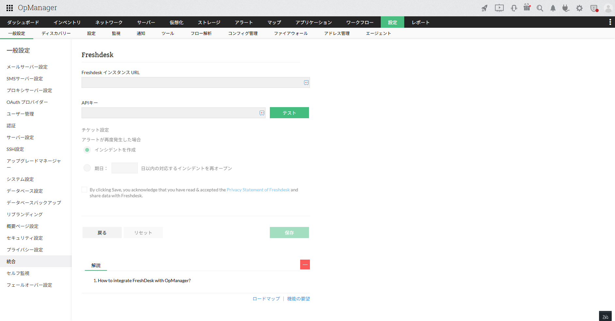Open the overflow menu at the far right
Viewport: 615px width, 321px height.
[x=611, y=22]
